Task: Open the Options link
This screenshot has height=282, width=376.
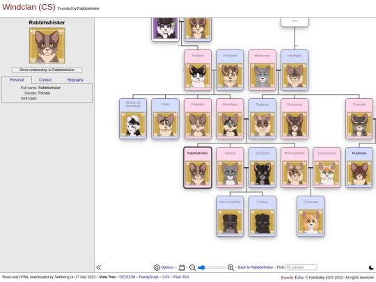Action: [167, 267]
